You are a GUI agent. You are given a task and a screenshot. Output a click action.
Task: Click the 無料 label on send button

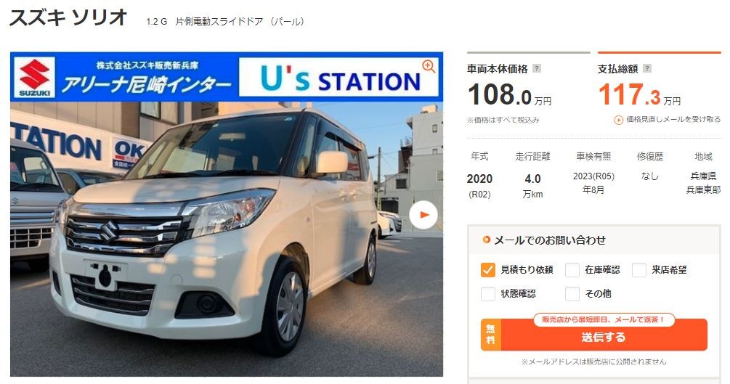click(491, 335)
